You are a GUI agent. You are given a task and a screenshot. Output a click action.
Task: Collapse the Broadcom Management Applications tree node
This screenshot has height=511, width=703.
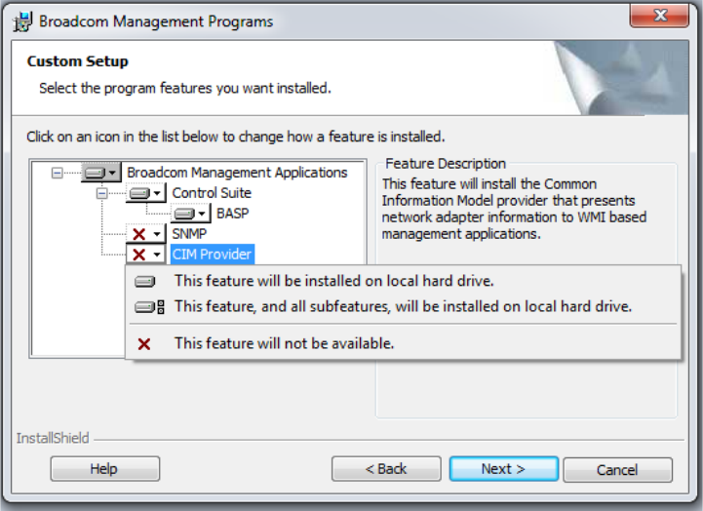pyautogui.click(x=57, y=173)
